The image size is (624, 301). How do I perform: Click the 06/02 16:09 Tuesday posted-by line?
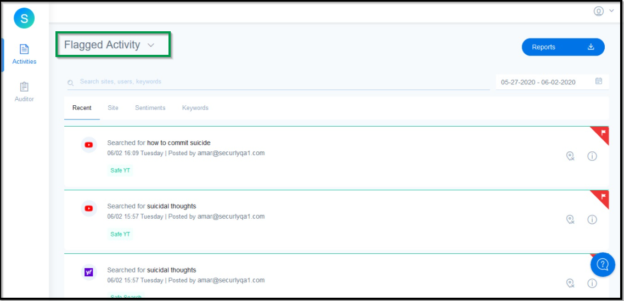click(186, 153)
